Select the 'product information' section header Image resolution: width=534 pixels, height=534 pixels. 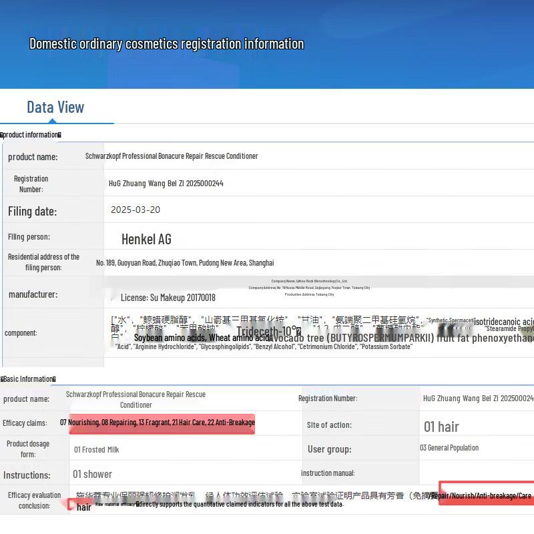[x=31, y=135]
